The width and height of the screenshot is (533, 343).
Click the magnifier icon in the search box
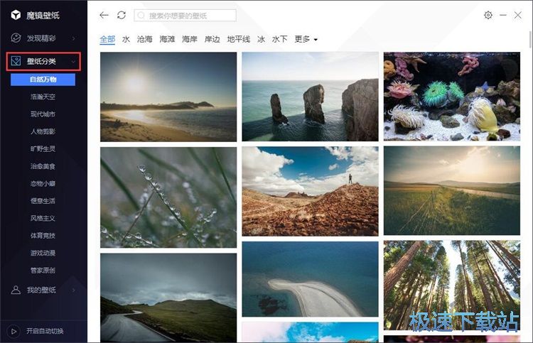point(141,15)
